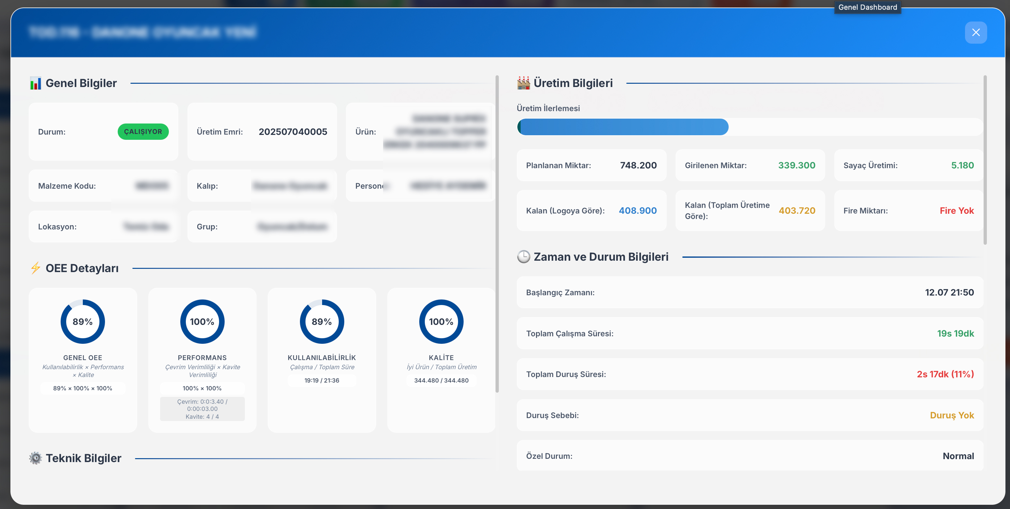
Task: Click the Genel Dashboard tooltip label
Action: (x=867, y=7)
